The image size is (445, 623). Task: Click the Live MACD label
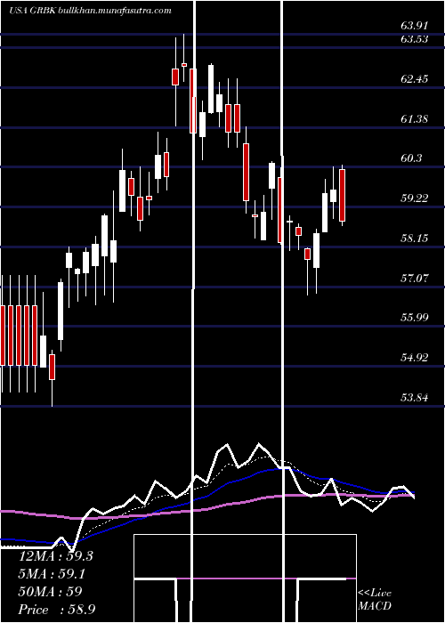(x=375, y=600)
